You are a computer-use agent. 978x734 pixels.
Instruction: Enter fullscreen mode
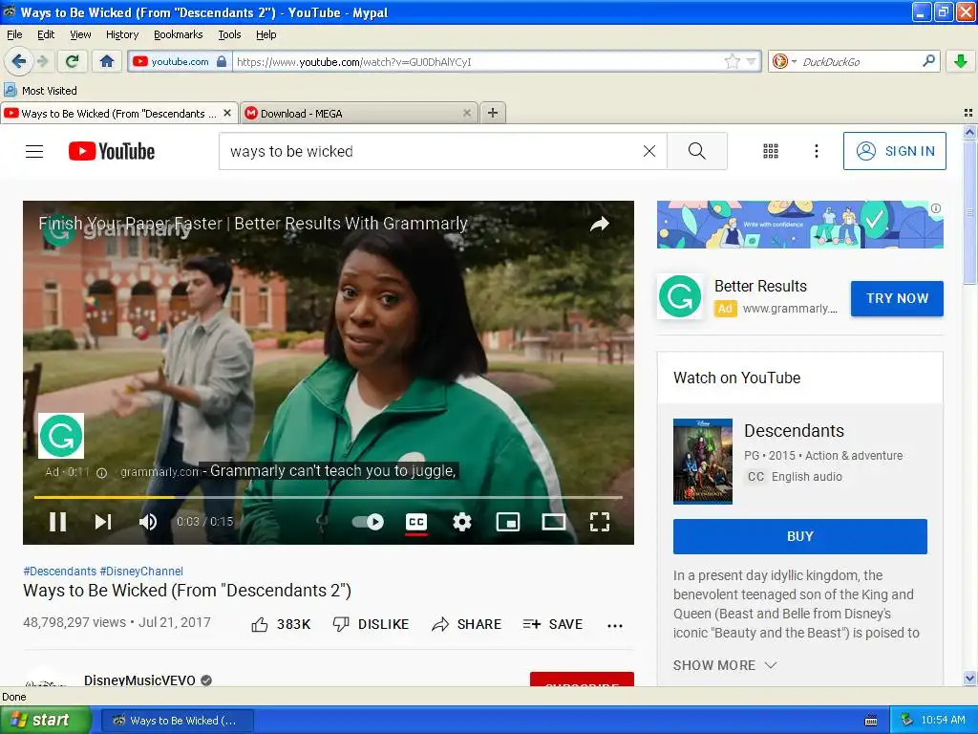point(600,522)
